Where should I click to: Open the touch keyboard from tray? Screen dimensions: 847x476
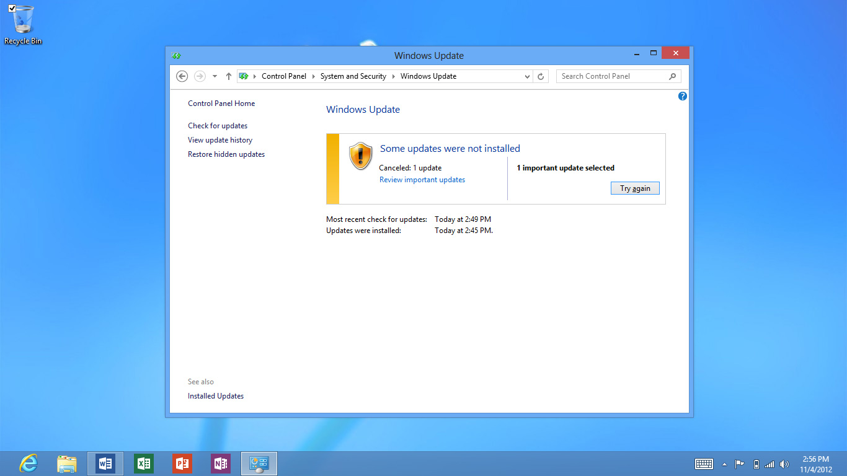click(704, 464)
